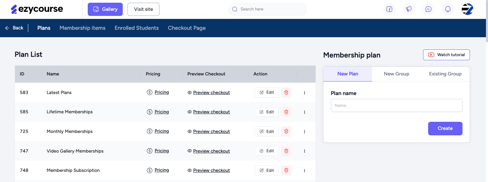
Task: Open Pricing link for Lifetime Memberships
Action: tap(162, 112)
